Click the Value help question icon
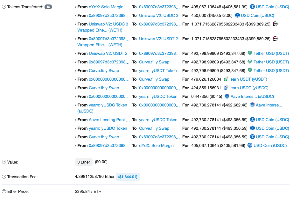 [4, 162]
